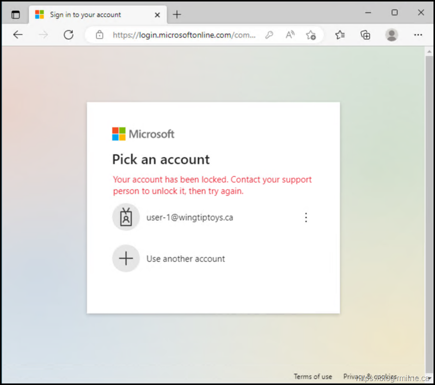Select the Sign in to your account tab
The image size is (435, 385).
[85, 14]
